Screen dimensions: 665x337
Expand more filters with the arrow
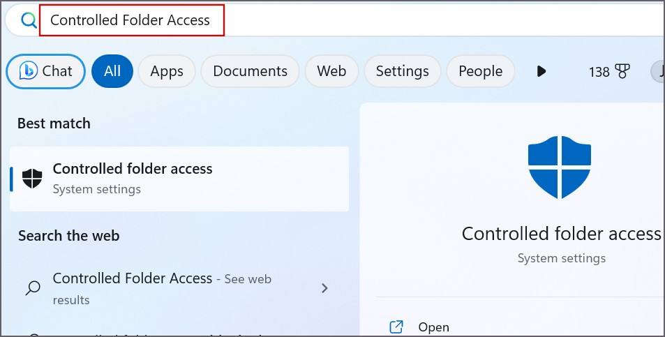[x=541, y=71]
